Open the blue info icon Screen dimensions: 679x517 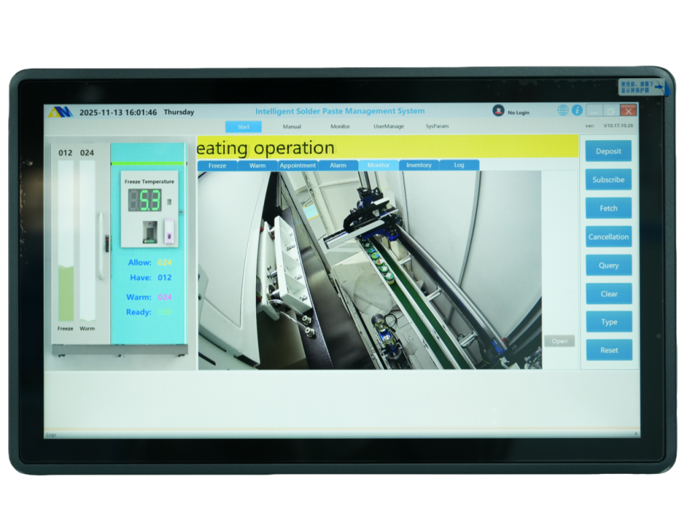577,110
